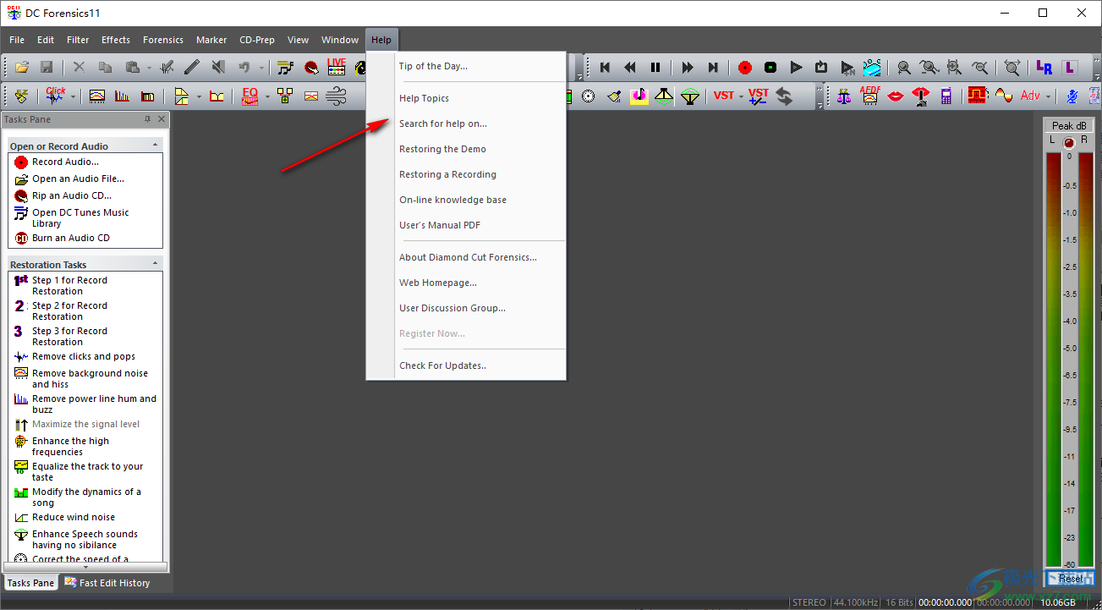Open the AFDF filter icon
Image resolution: width=1102 pixels, height=610 pixels.
(870, 96)
